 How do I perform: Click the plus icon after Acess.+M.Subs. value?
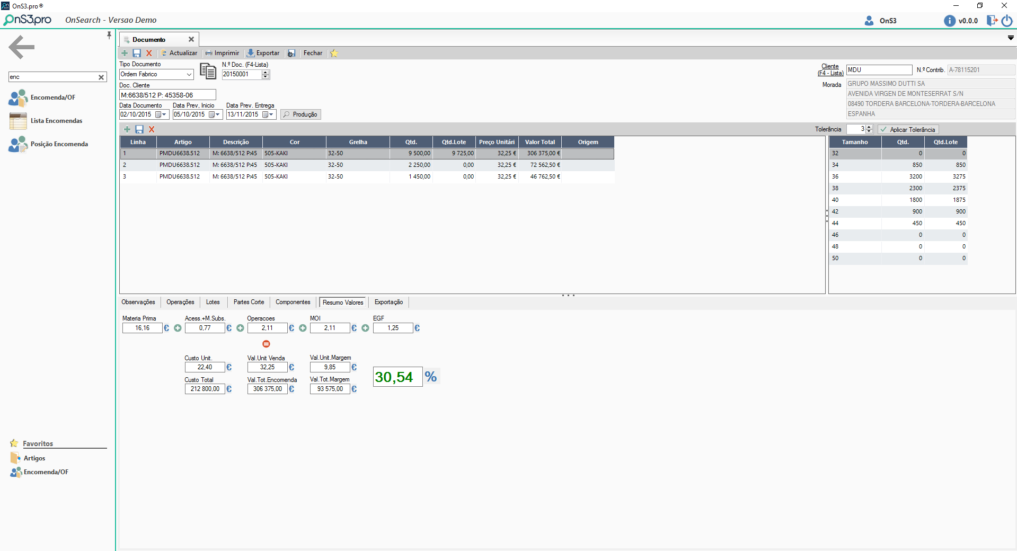coord(240,328)
